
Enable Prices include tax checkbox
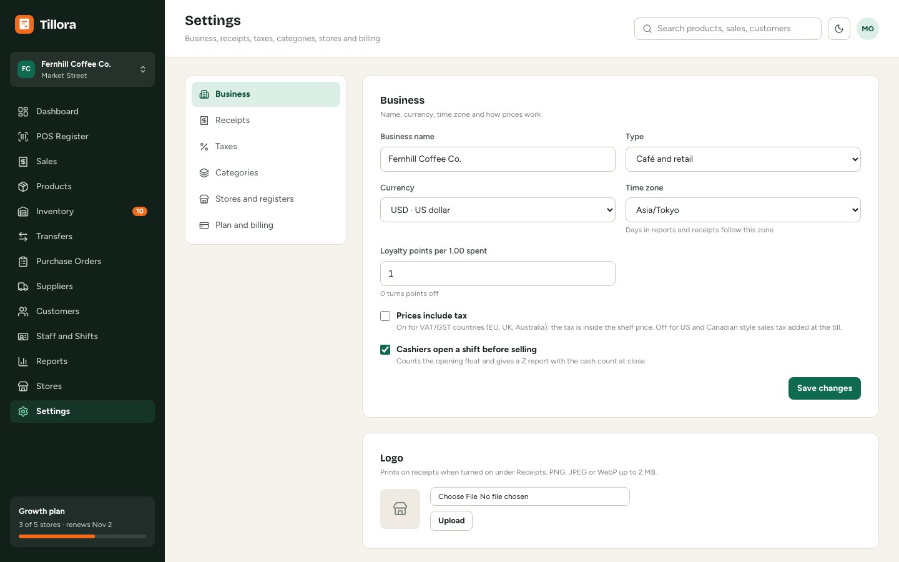[x=385, y=316]
